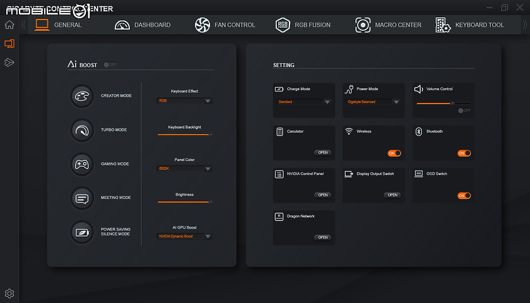Open Dragon Network via OPEN button
530x303 pixels.
(x=323, y=237)
